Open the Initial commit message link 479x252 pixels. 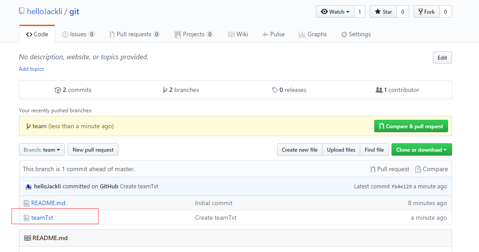click(214, 203)
